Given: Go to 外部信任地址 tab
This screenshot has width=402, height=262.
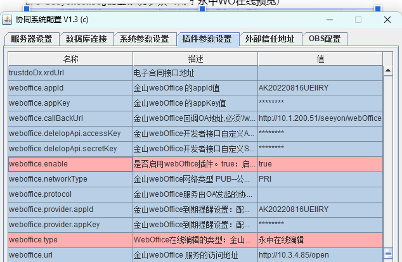Looking at the screenshot, I should pyautogui.click(x=270, y=39).
